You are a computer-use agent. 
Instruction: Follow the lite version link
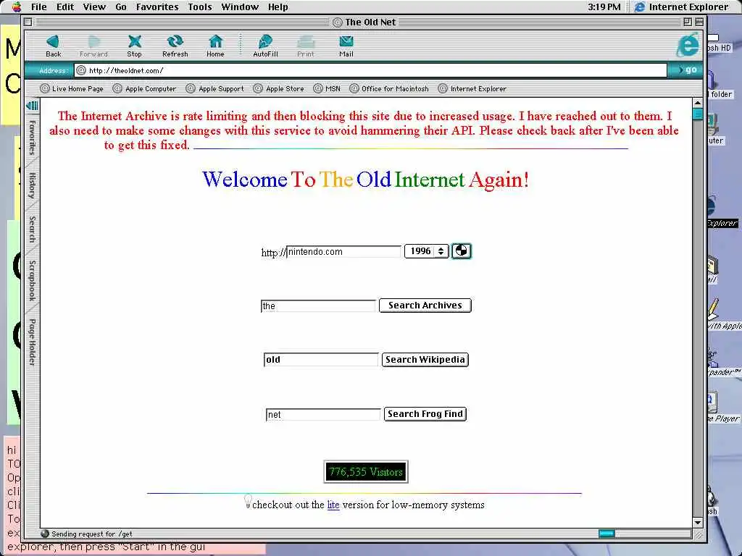click(x=333, y=505)
